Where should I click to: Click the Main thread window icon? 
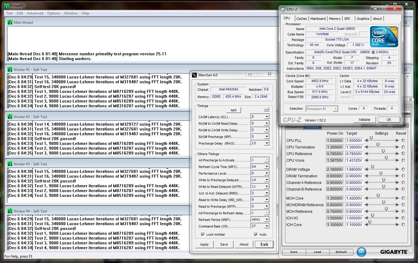[10, 22]
